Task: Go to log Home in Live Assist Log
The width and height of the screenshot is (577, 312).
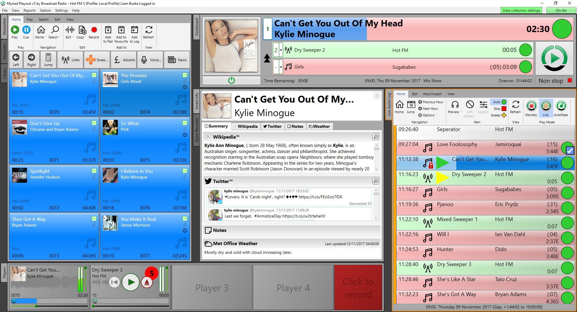Action: pyautogui.click(x=399, y=105)
